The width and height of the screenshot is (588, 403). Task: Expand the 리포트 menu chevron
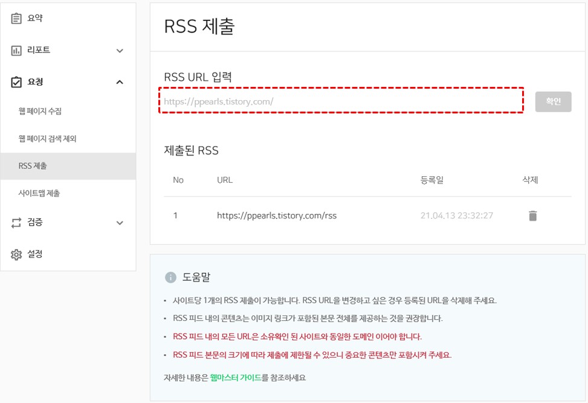tap(120, 51)
